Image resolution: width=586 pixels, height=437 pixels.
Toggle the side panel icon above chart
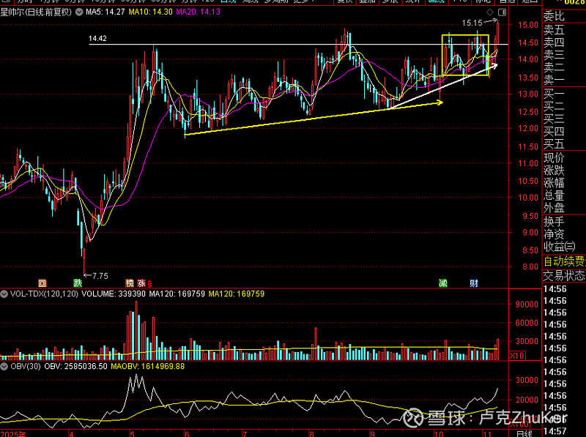coord(502,12)
